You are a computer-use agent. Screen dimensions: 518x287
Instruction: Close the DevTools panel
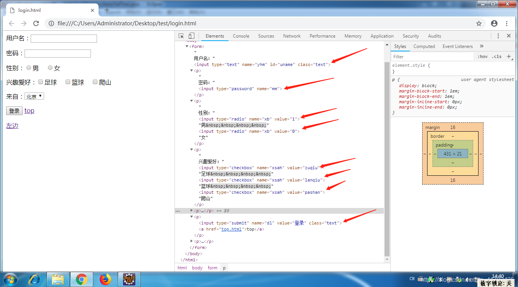pos(509,36)
